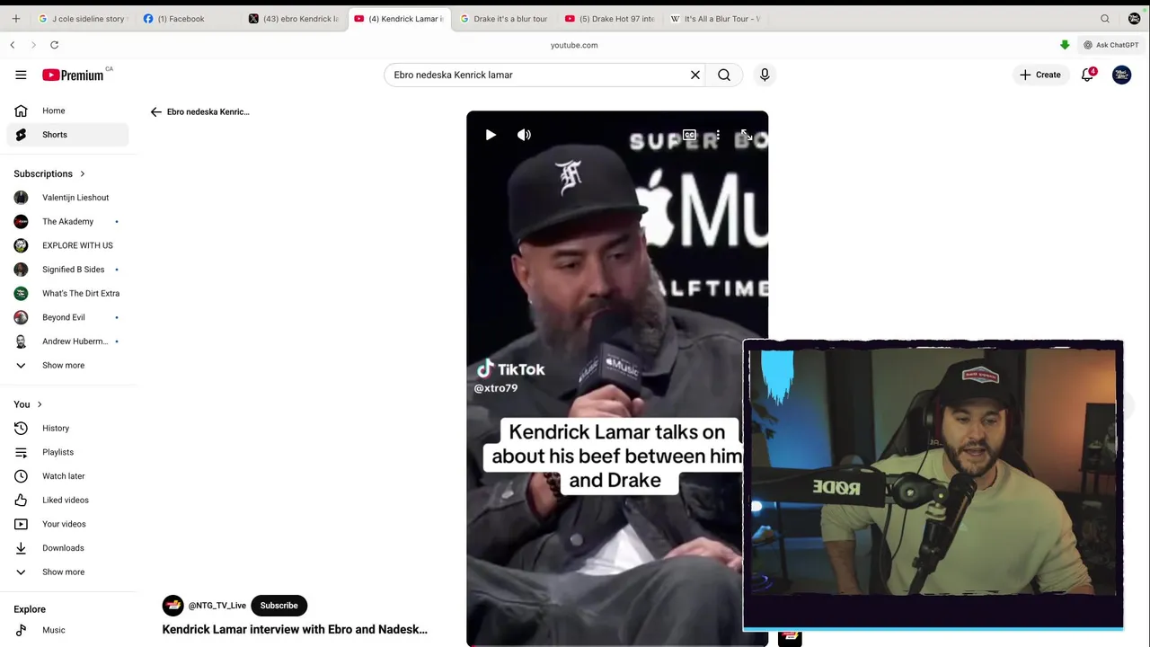Open Downloads page
The image size is (1150, 647).
[x=68, y=548]
